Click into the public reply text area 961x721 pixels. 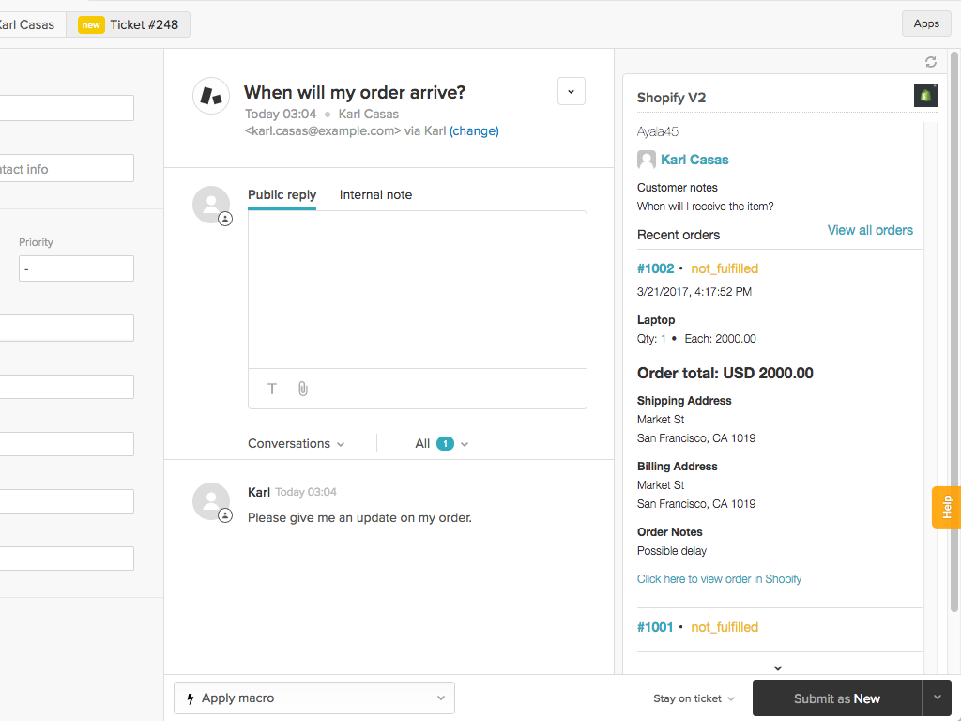tap(417, 289)
